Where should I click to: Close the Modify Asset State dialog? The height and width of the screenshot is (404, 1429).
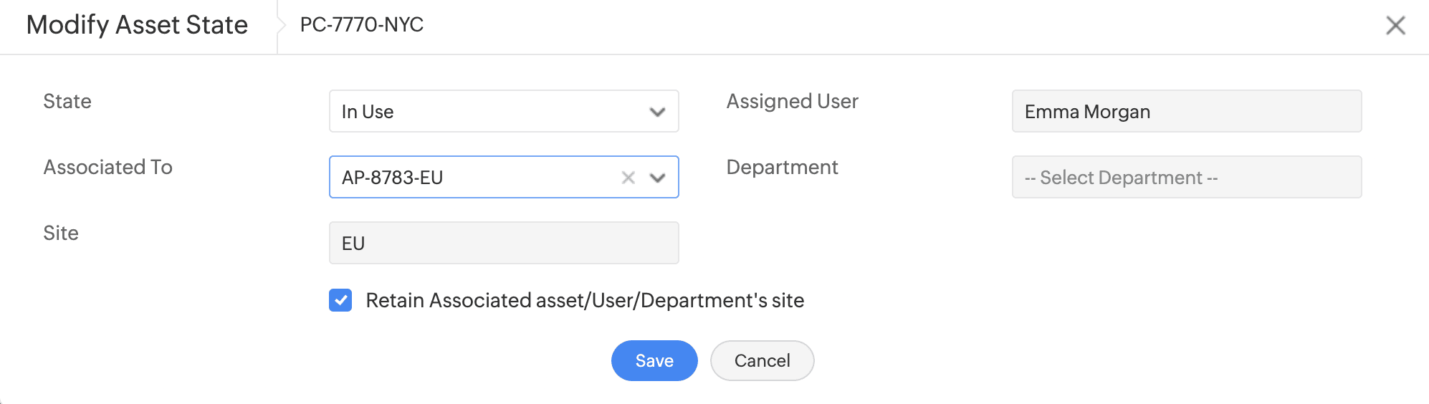(x=1395, y=26)
